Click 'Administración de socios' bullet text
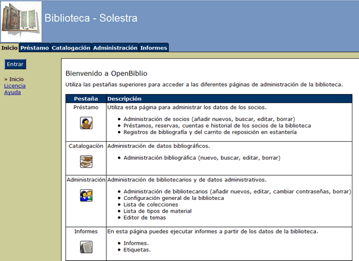359x261 pixels. 209,119
